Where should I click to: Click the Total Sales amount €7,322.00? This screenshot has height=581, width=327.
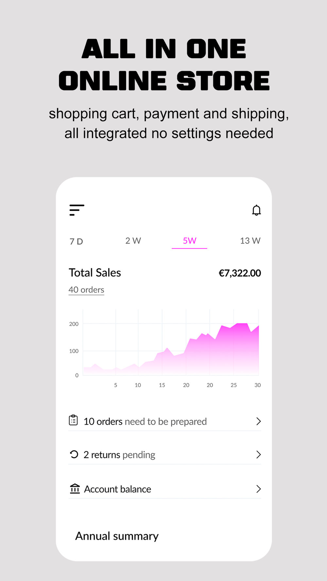tap(240, 273)
